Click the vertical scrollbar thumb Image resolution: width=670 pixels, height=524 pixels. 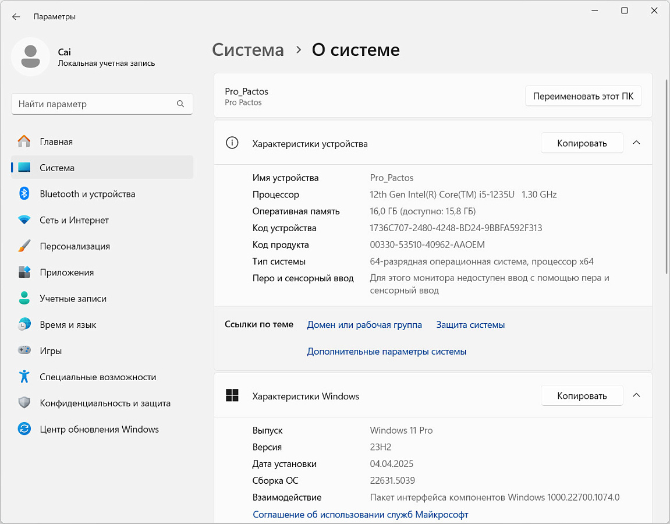coord(667,176)
